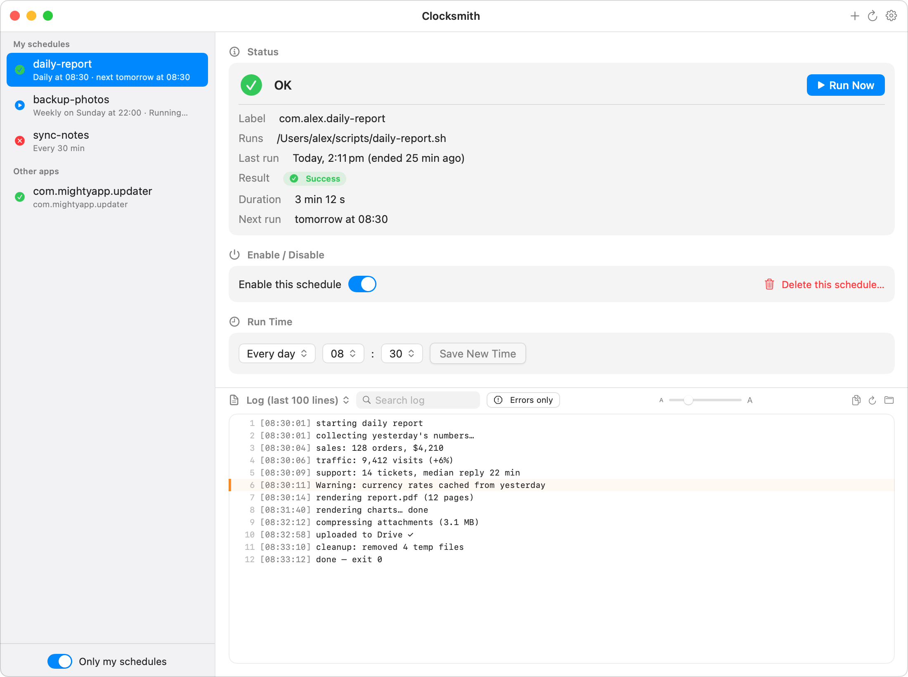Click the plus icon to add schedule
This screenshot has height=677, width=908.
(x=855, y=16)
